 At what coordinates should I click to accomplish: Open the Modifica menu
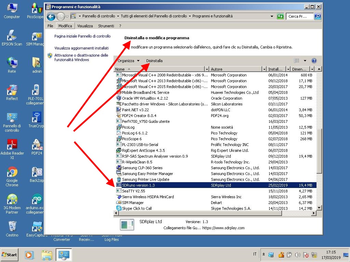coord(65,26)
